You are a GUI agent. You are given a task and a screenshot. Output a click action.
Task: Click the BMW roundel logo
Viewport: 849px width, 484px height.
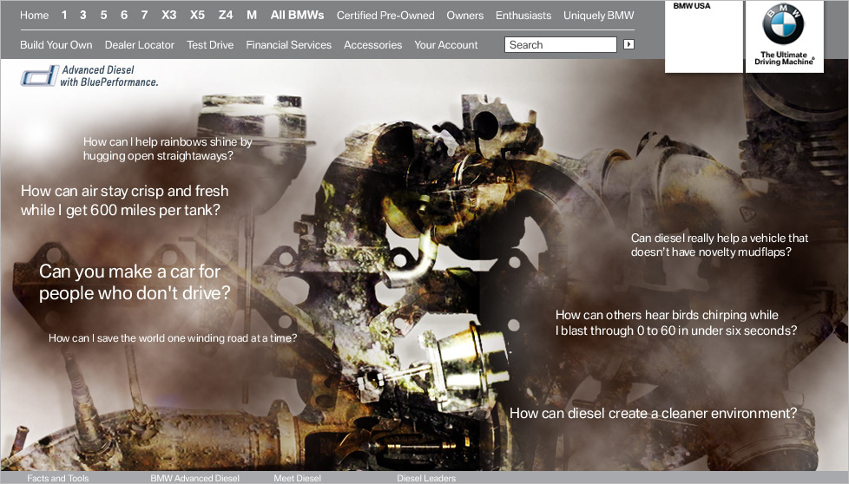coord(783,25)
